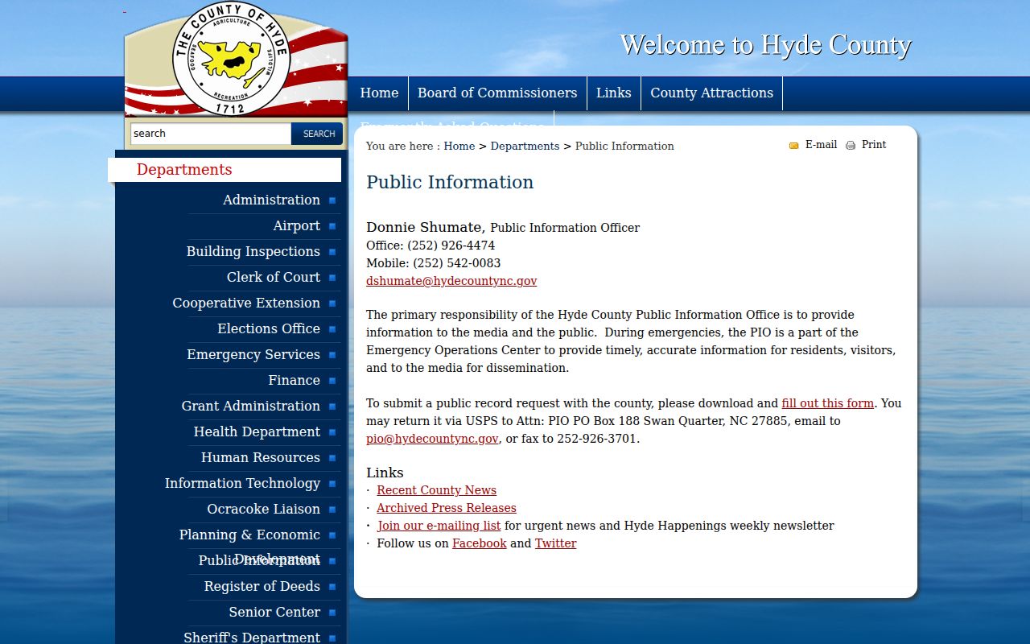
Task: Open the 'fill out this form' link
Action: click(828, 403)
